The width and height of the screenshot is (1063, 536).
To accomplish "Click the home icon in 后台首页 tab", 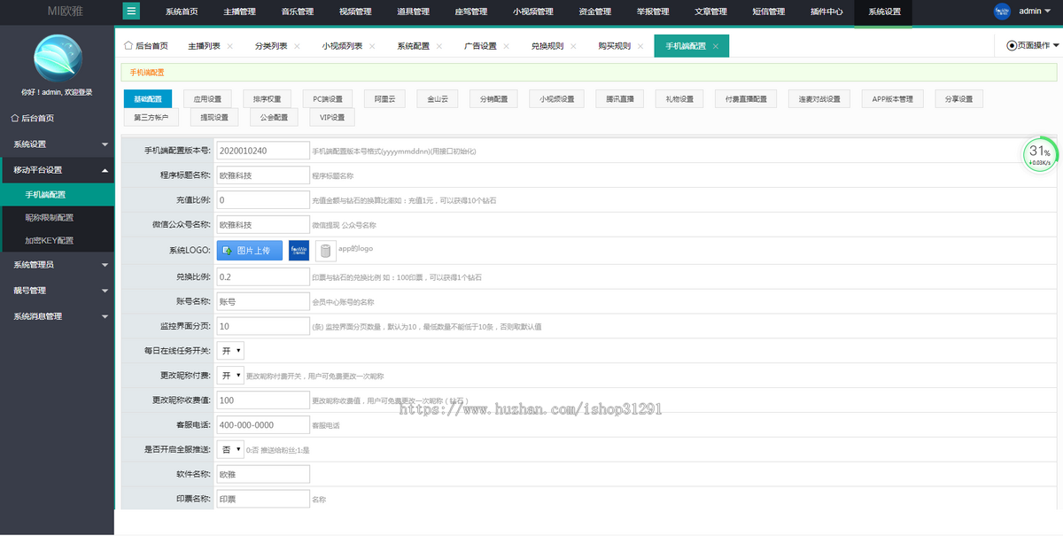I will [x=128, y=45].
